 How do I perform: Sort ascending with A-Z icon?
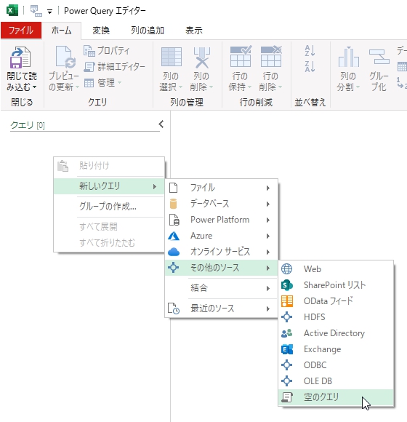(310, 51)
